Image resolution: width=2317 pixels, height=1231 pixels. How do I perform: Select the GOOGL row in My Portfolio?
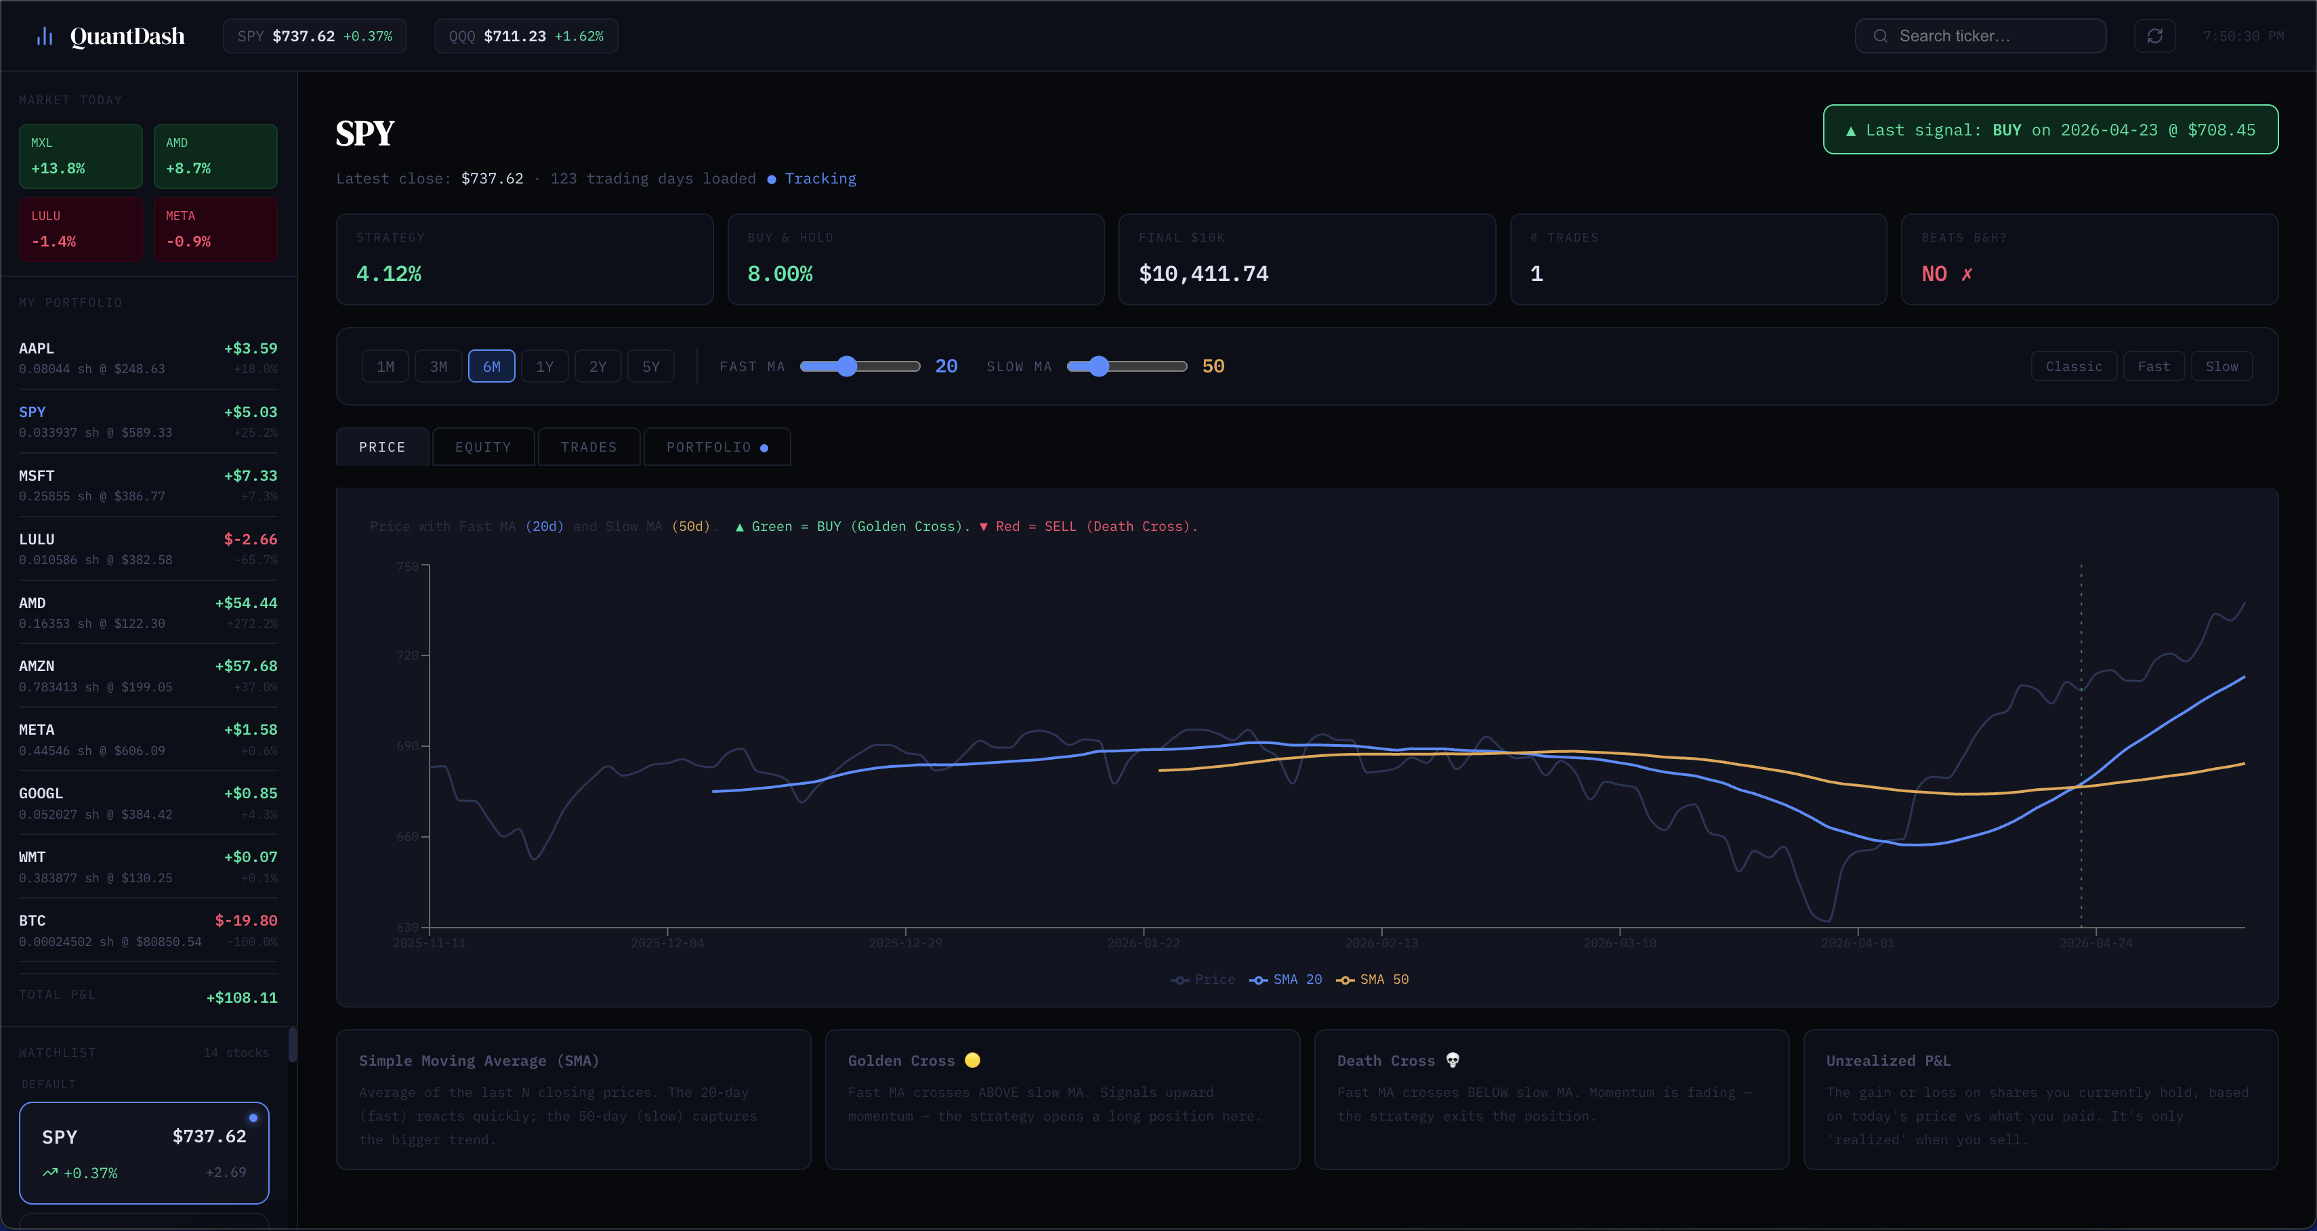(x=148, y=804)
